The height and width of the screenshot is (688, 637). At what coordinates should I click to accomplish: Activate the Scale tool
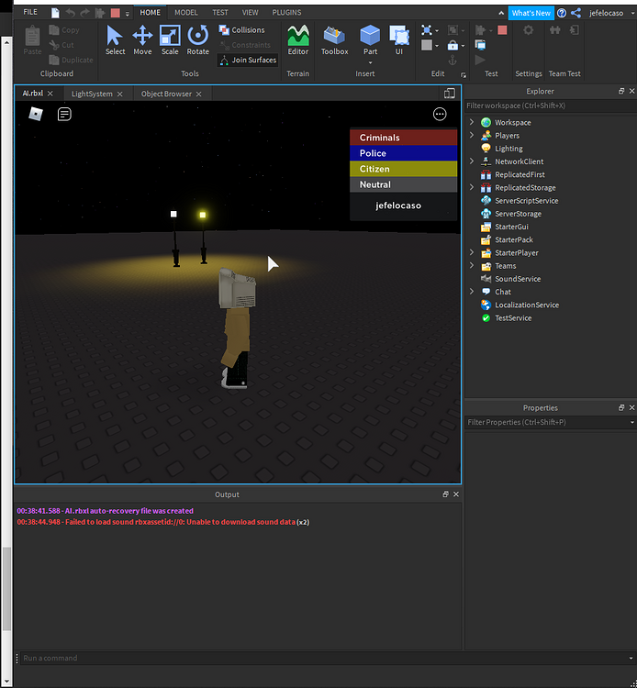(170, 40)
